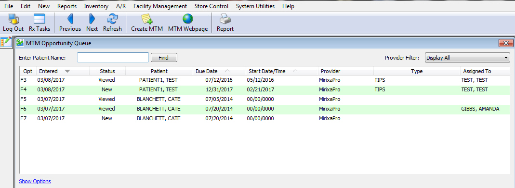The image size is (515, 188).
Task: Close the MTM Opportunity Queue window
Action: pos(505,43)
